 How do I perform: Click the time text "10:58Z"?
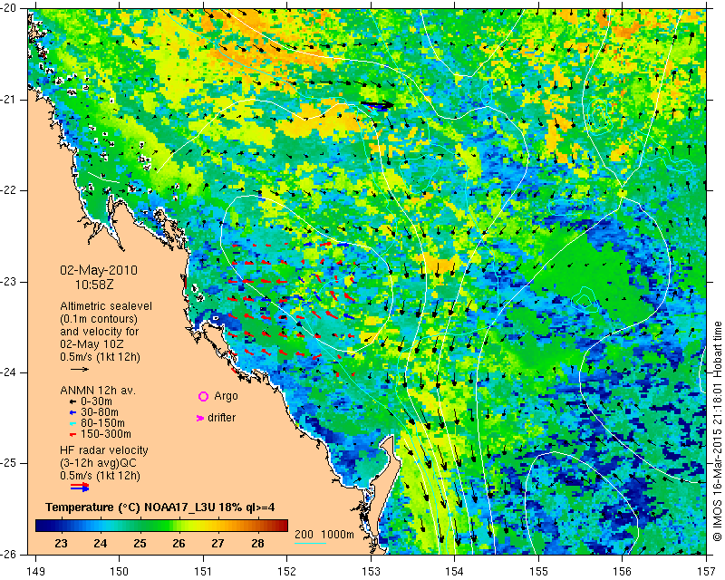94,285
